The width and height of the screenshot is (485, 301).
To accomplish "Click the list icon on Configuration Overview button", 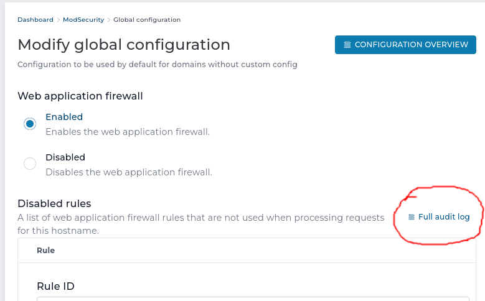I will click(x=347, y=45).
